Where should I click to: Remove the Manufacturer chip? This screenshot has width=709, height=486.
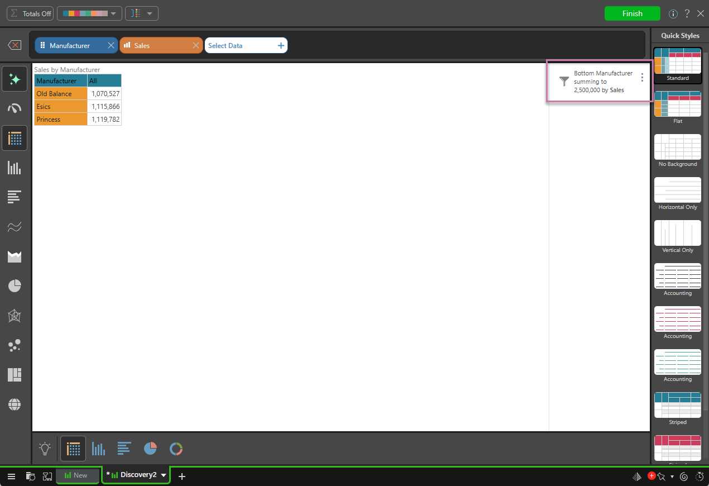111,46
